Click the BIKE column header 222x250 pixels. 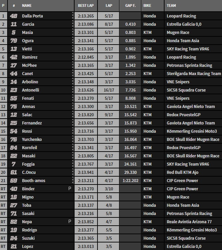(147, 6)
